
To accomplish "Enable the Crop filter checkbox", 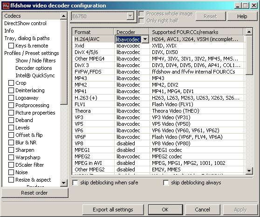I will [11, 83].
